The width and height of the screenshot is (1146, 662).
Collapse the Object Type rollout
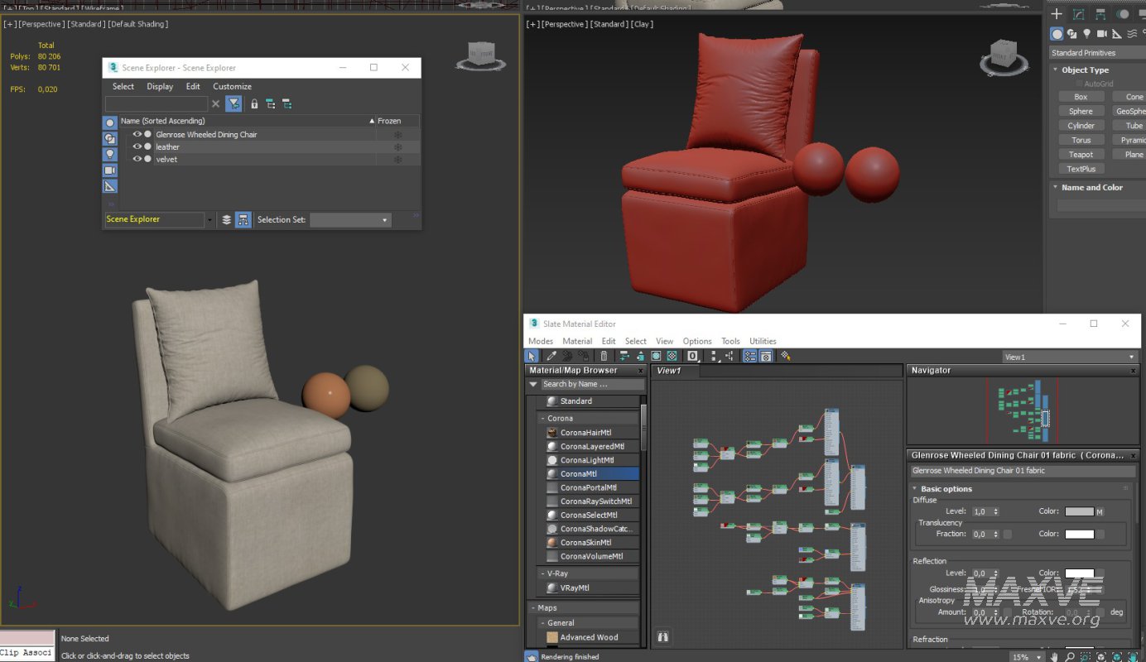pos(1085,70)
